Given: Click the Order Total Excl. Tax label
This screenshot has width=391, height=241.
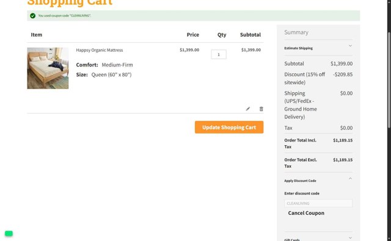Looking at the screenshot, I should click(301, 163).
